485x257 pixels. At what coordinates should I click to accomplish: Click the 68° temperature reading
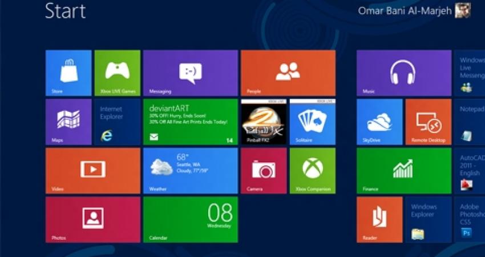click(183, 156)
